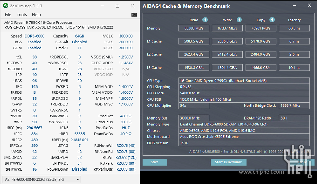Select the Memory Latency result field
The image size is (317, 184).
(x=294, y=28)
